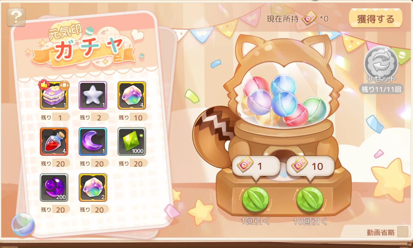Click the 獲得する obtain button

pyautogui.click(x=375, y=19)
